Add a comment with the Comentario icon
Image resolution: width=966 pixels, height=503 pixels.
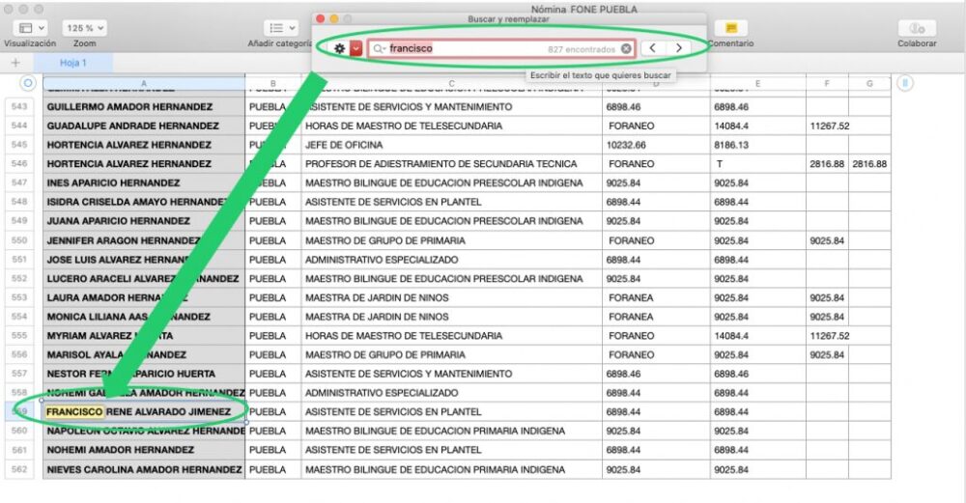coord(730,28)
